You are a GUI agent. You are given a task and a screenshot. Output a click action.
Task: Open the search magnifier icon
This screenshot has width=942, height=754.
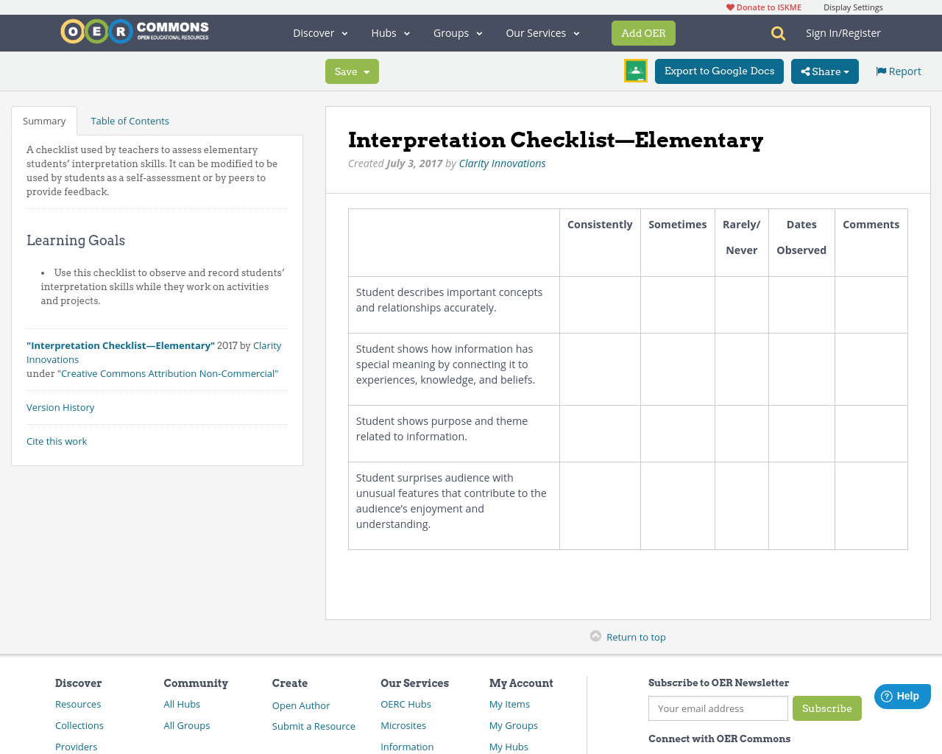(x=776, y=32)
